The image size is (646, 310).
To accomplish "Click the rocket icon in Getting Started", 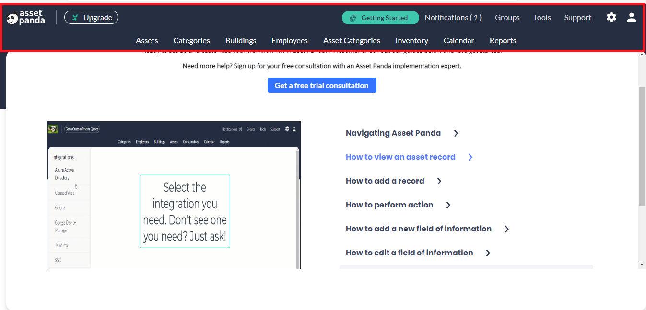I will [353, 18].
